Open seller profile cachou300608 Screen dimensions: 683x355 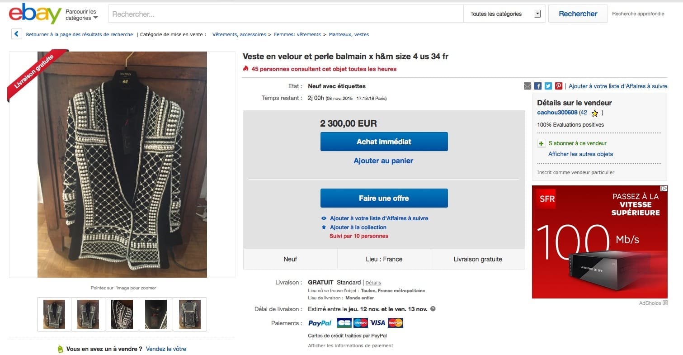(x=557, y=113)
